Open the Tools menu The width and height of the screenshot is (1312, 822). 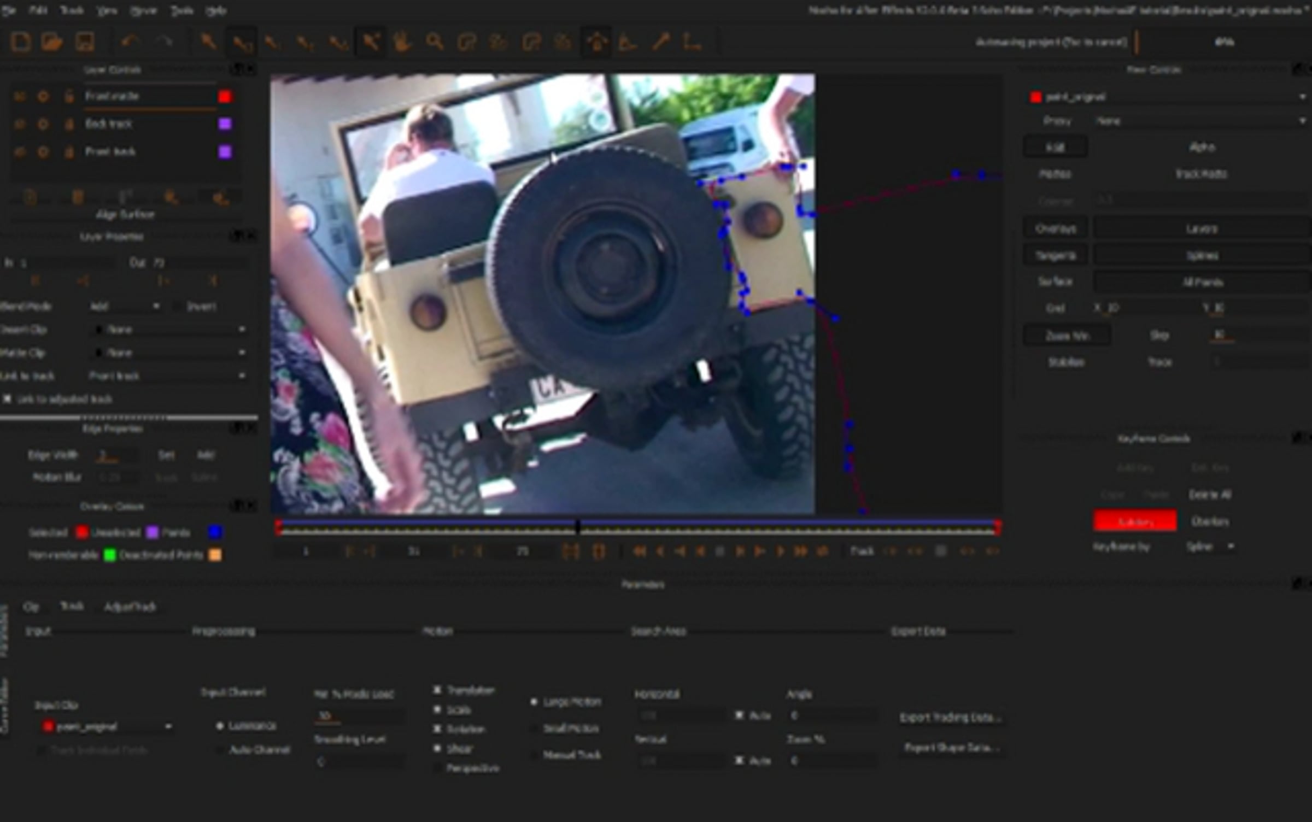[x=181, y=10]
